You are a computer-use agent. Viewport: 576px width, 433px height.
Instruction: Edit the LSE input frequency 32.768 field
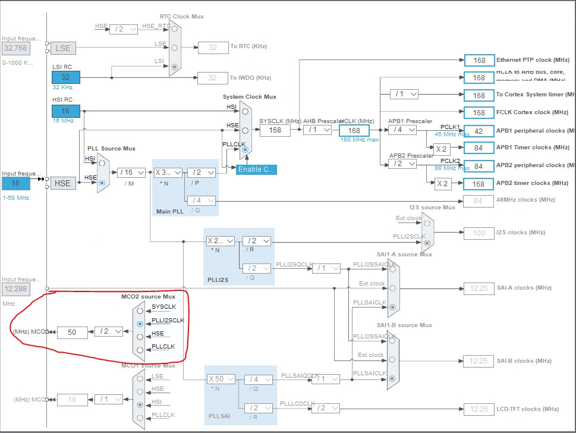[x=15, y=48]
